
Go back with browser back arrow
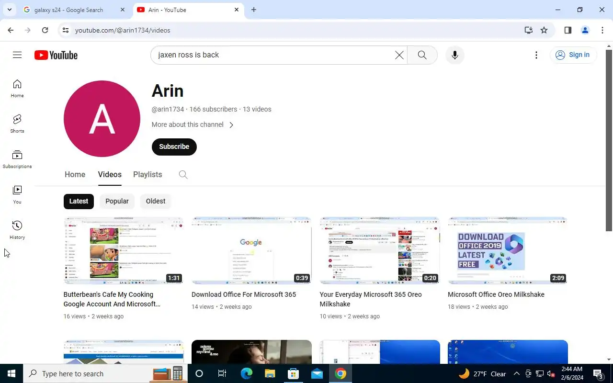(11, 30)
